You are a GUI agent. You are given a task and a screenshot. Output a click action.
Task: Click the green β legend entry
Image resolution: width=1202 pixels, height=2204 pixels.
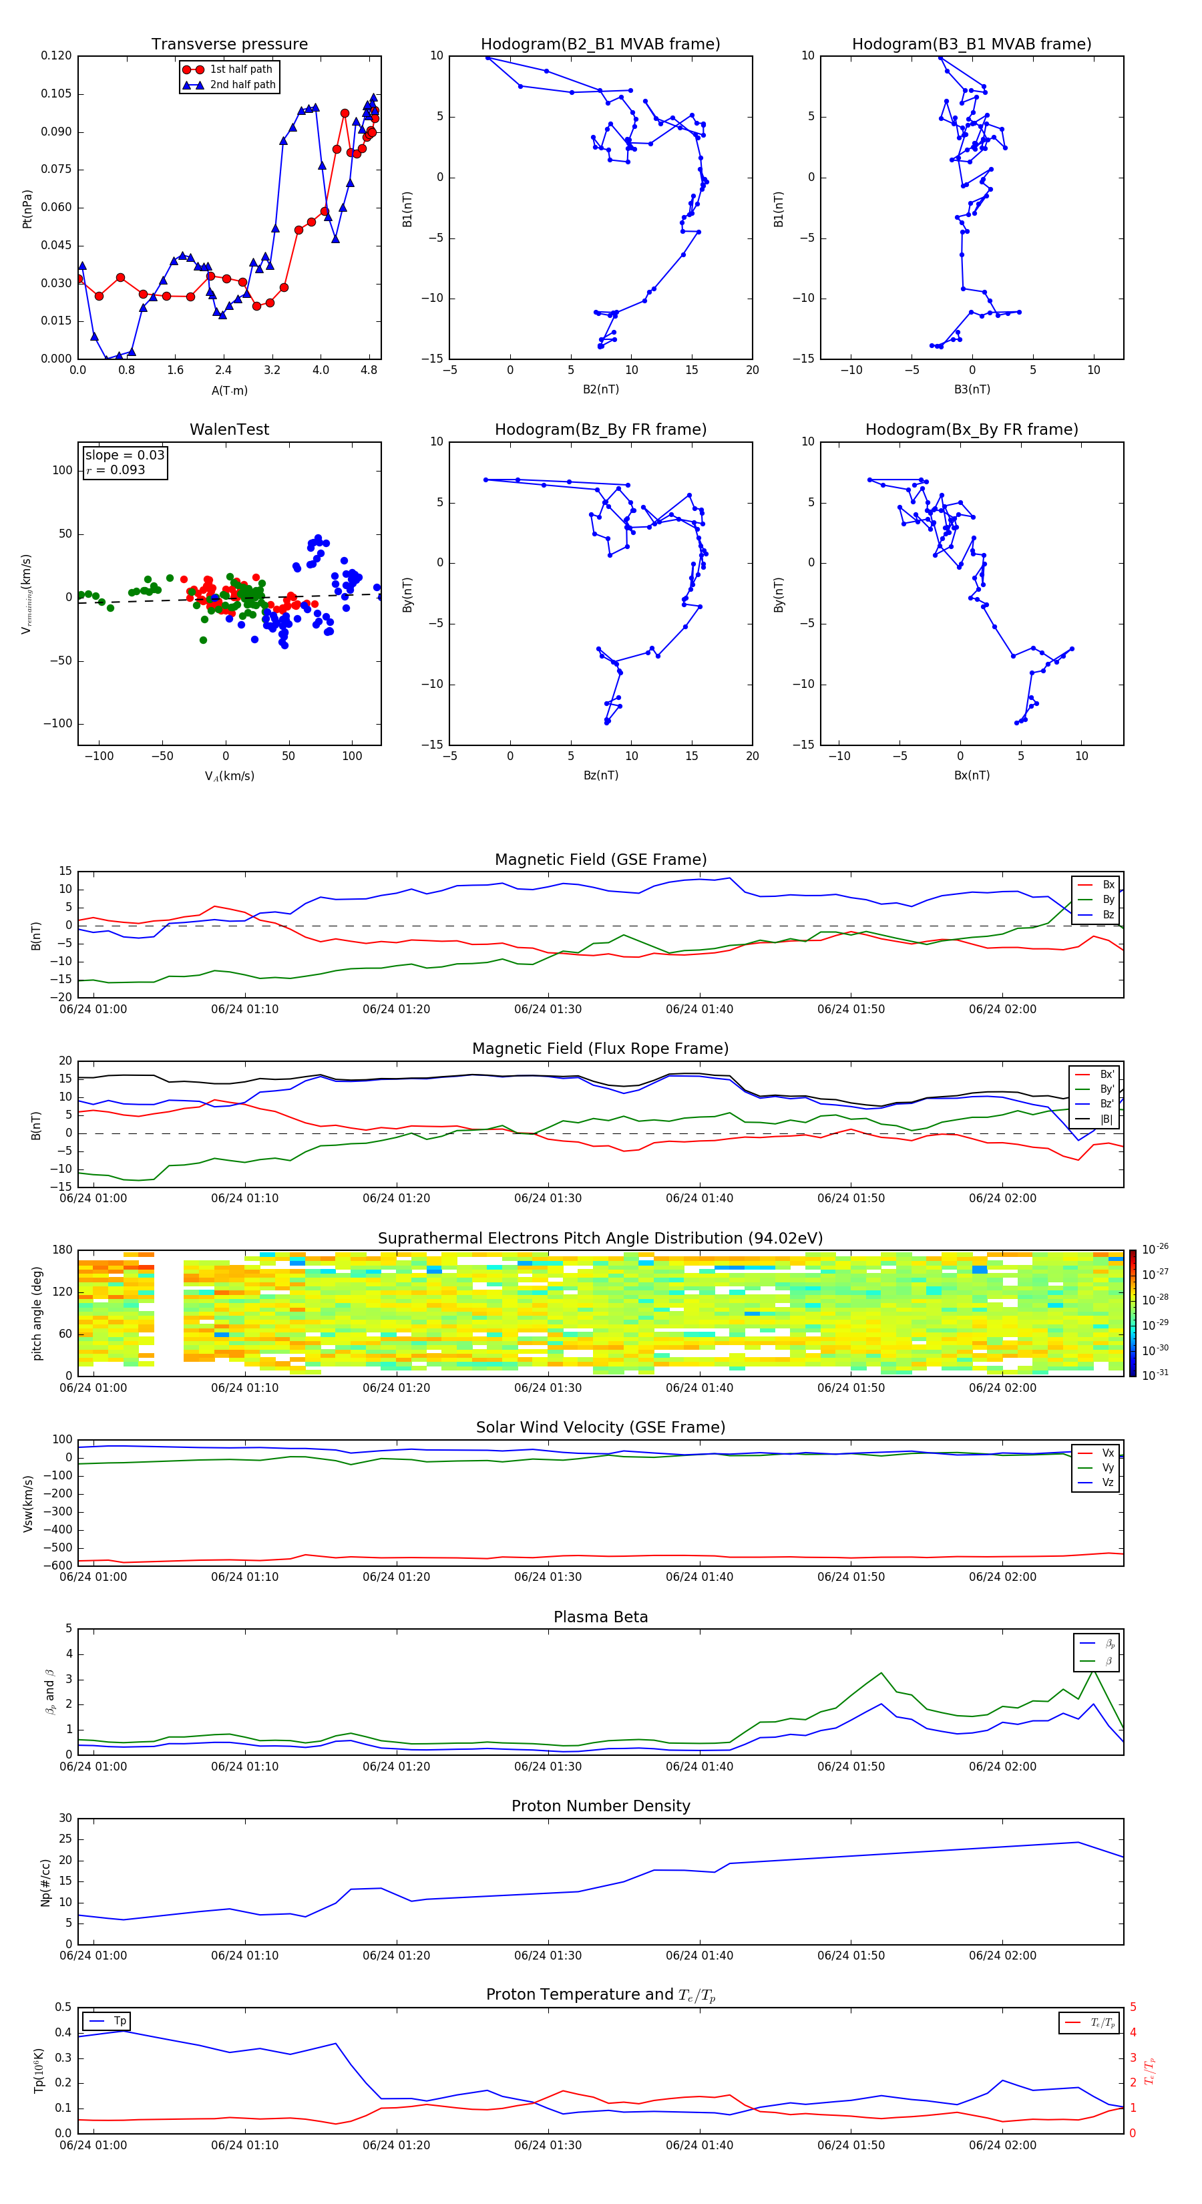[1096, 1662]
